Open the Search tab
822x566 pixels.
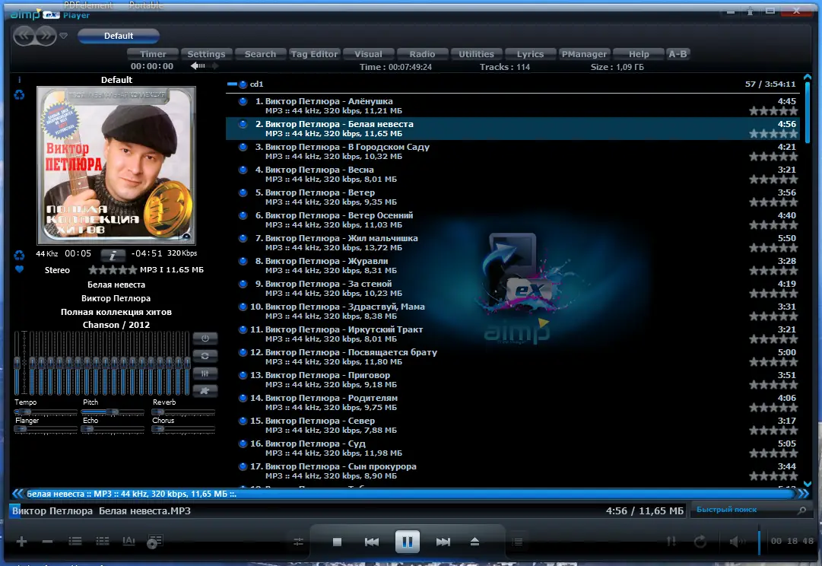pyautogui.click(x=260, y=54)
